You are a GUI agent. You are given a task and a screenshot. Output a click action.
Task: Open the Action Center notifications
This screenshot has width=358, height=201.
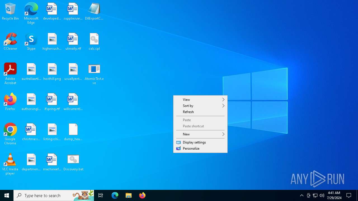[349, 195]
